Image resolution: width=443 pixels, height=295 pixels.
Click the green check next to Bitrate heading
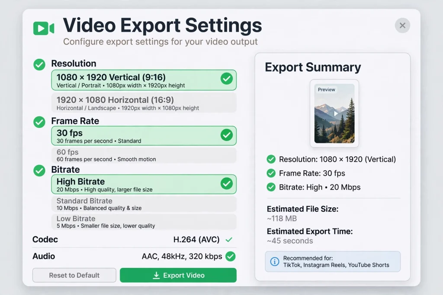pyautogui.click(x=39, y=170)
